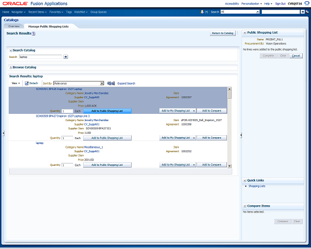
Task: Click the Sign Out link
Action: pyautogui.click(x=280, y=3)
